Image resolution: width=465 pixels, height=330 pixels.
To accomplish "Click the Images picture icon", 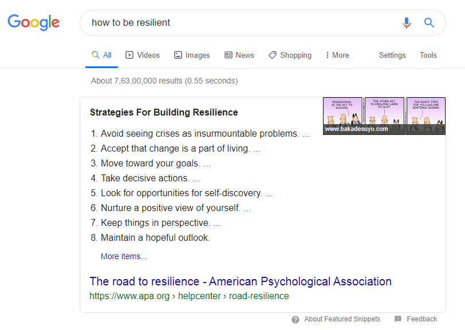I will pos(178,55).
